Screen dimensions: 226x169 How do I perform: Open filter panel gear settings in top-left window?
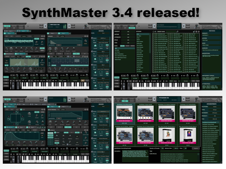[x=87, y=36]
